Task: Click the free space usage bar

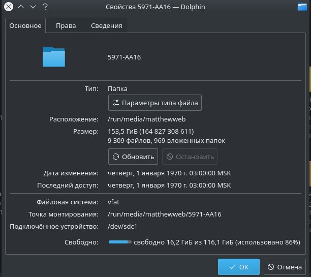Action: pyautogui.click(x=120, y=242)
